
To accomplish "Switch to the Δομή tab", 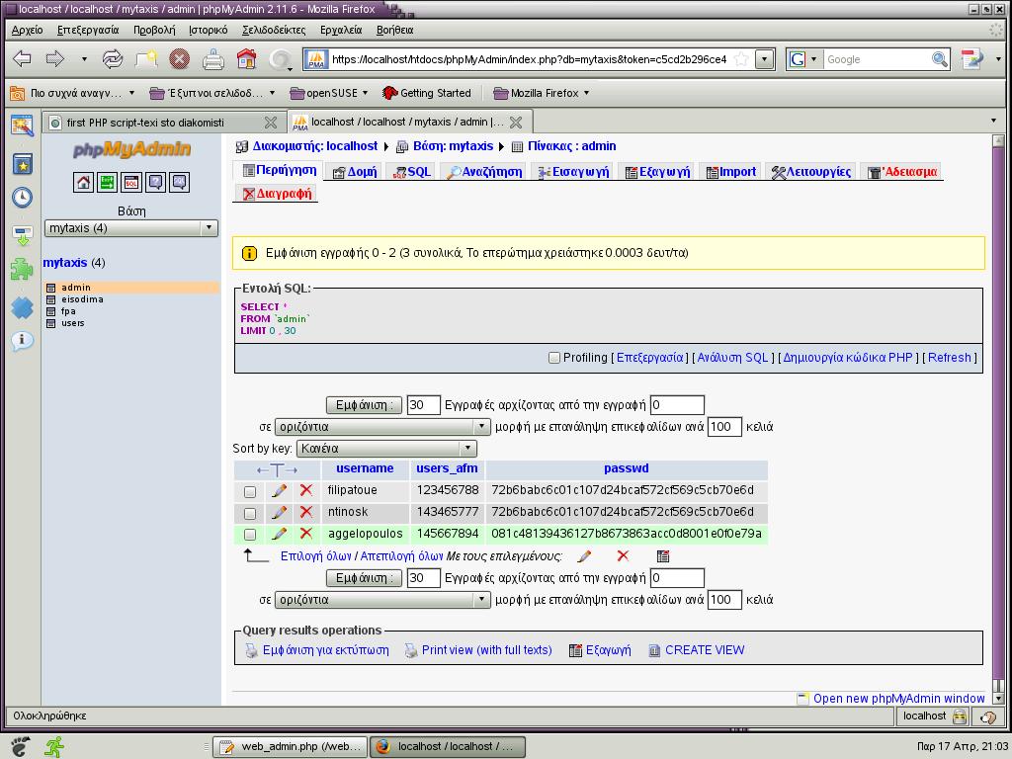I will [355, 172].
